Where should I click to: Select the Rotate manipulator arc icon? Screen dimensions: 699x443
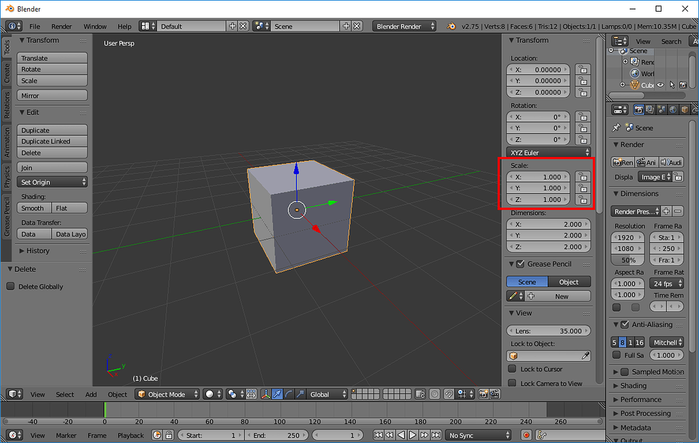(x=289, y=395)
